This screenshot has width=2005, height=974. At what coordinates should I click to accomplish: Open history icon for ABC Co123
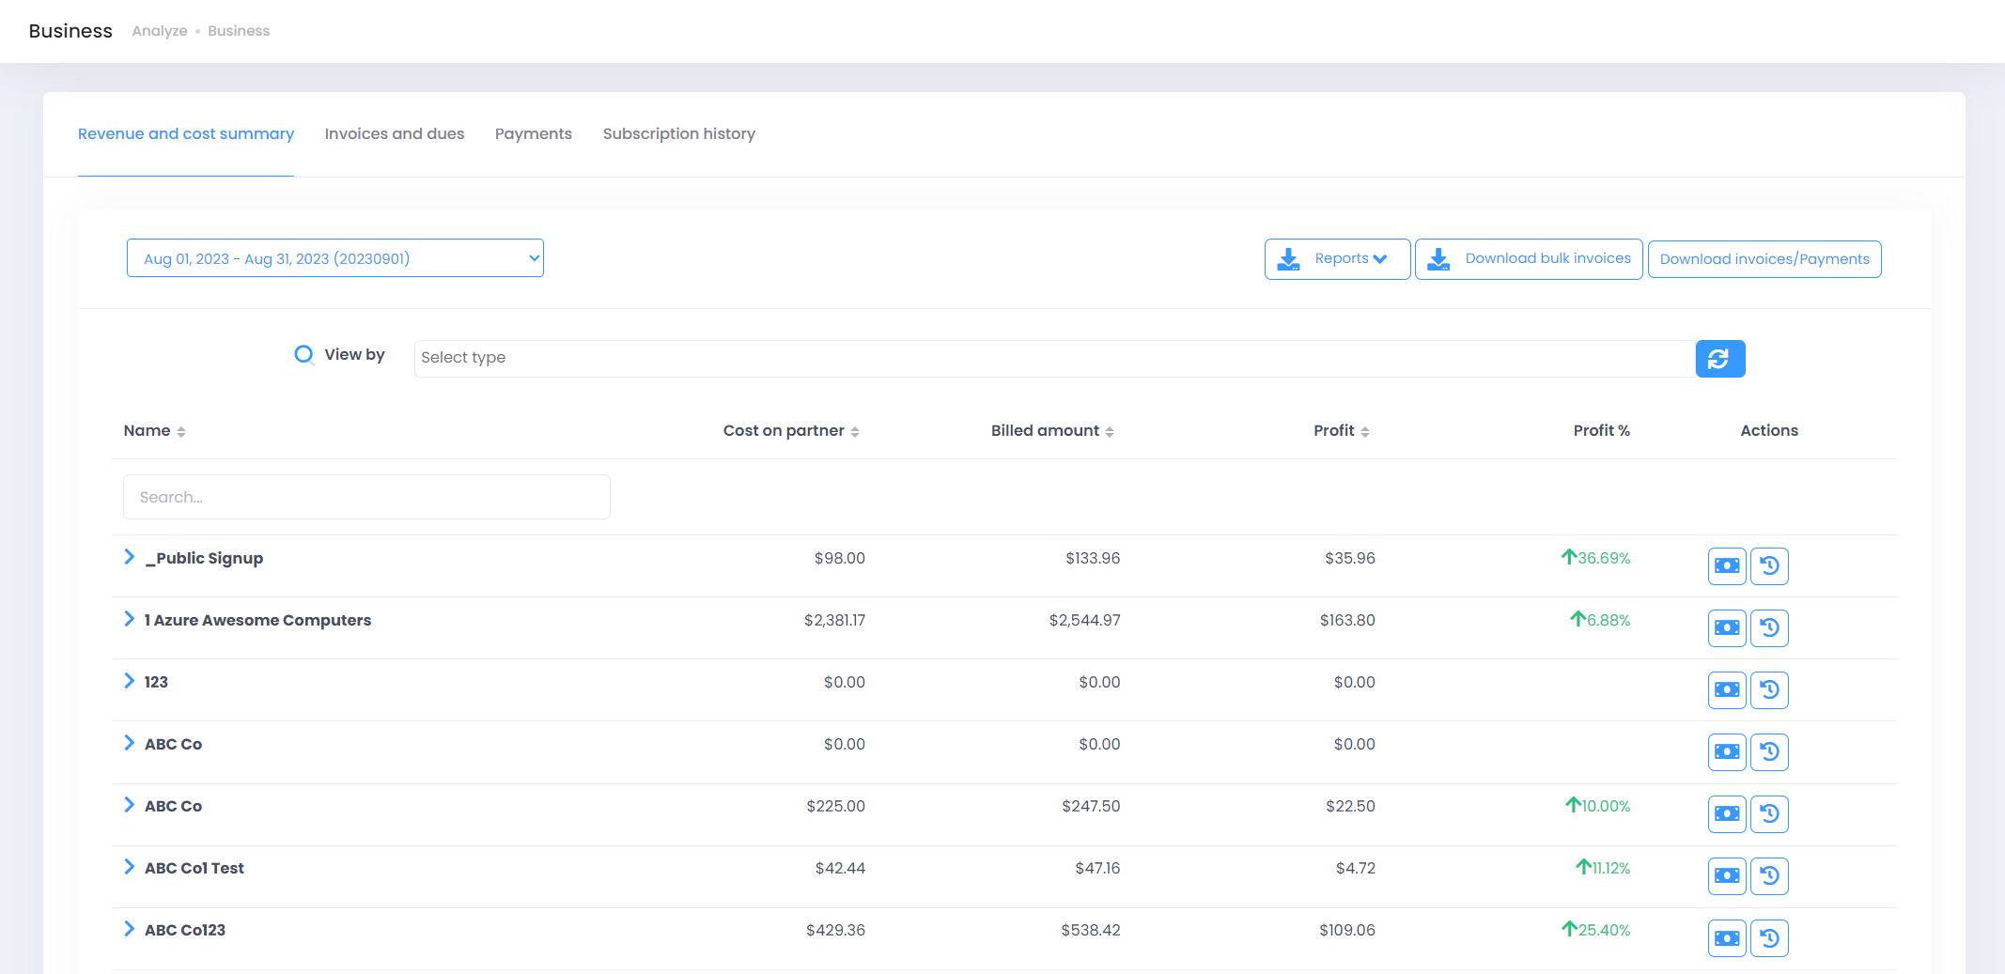coord(1769,938)
